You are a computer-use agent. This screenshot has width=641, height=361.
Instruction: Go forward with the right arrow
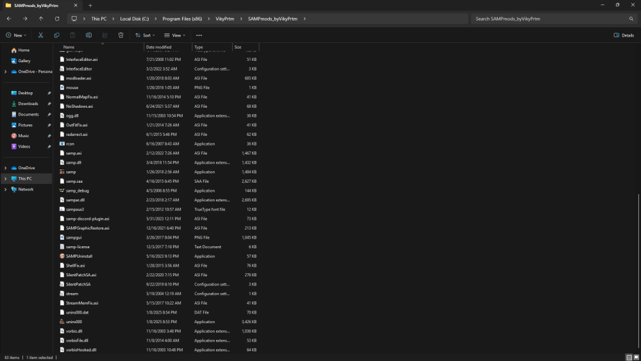tap(25, 19)
